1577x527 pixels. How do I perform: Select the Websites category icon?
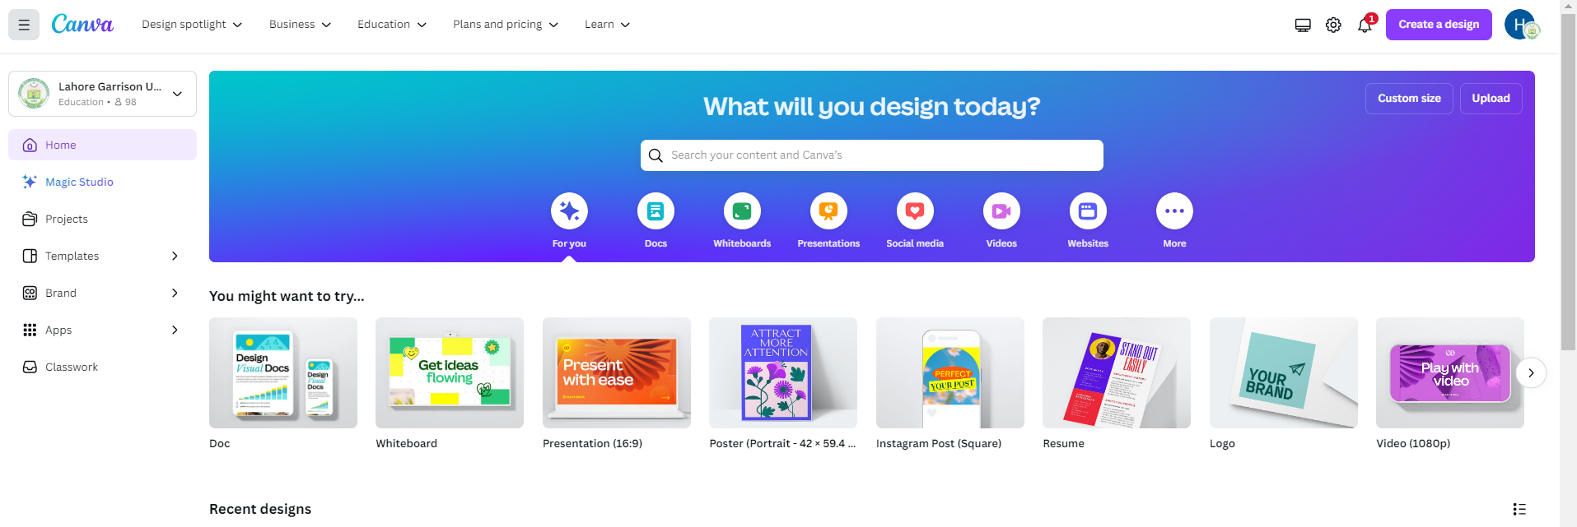point(1088,211)
